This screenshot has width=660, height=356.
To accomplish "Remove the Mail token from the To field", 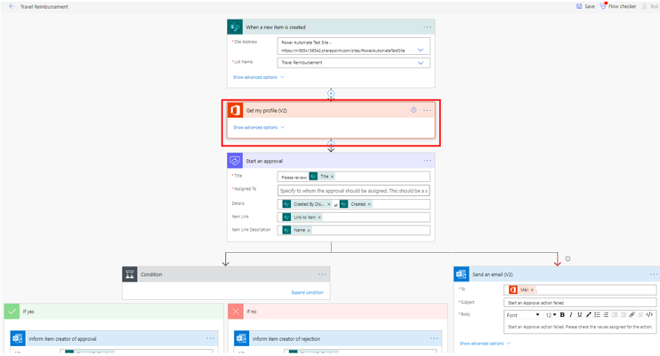I will coord(532,290).
